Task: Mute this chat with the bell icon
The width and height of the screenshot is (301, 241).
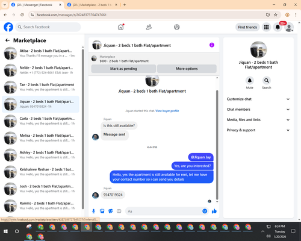Action: pyautogui.click(x=250, y=81)
